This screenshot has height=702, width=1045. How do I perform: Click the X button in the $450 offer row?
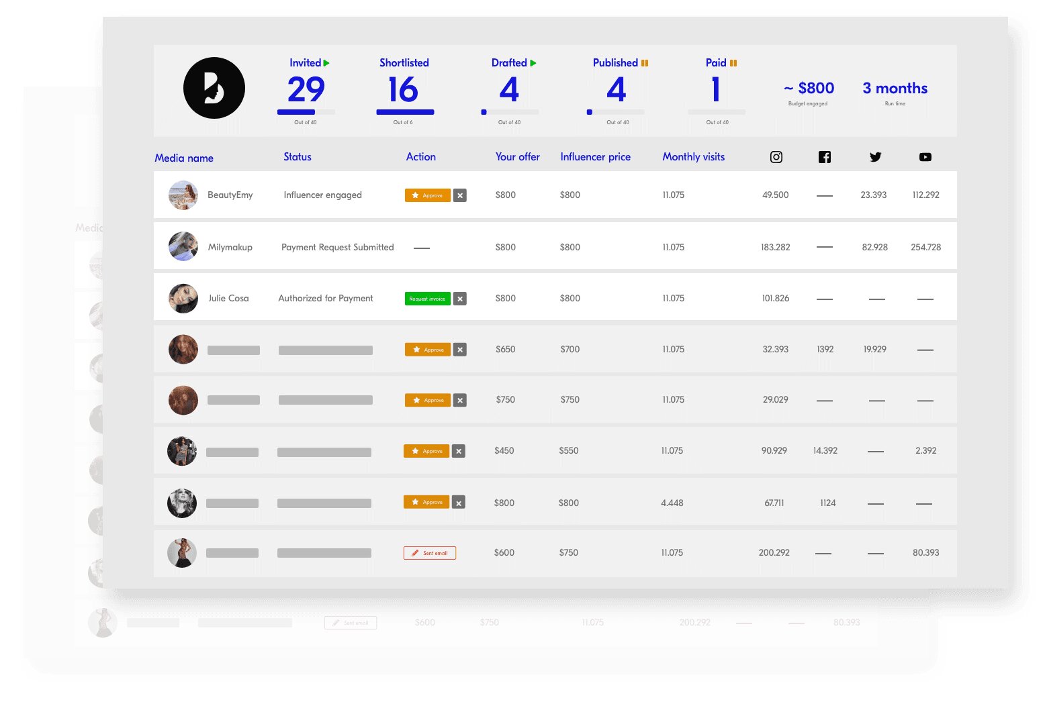459,451
